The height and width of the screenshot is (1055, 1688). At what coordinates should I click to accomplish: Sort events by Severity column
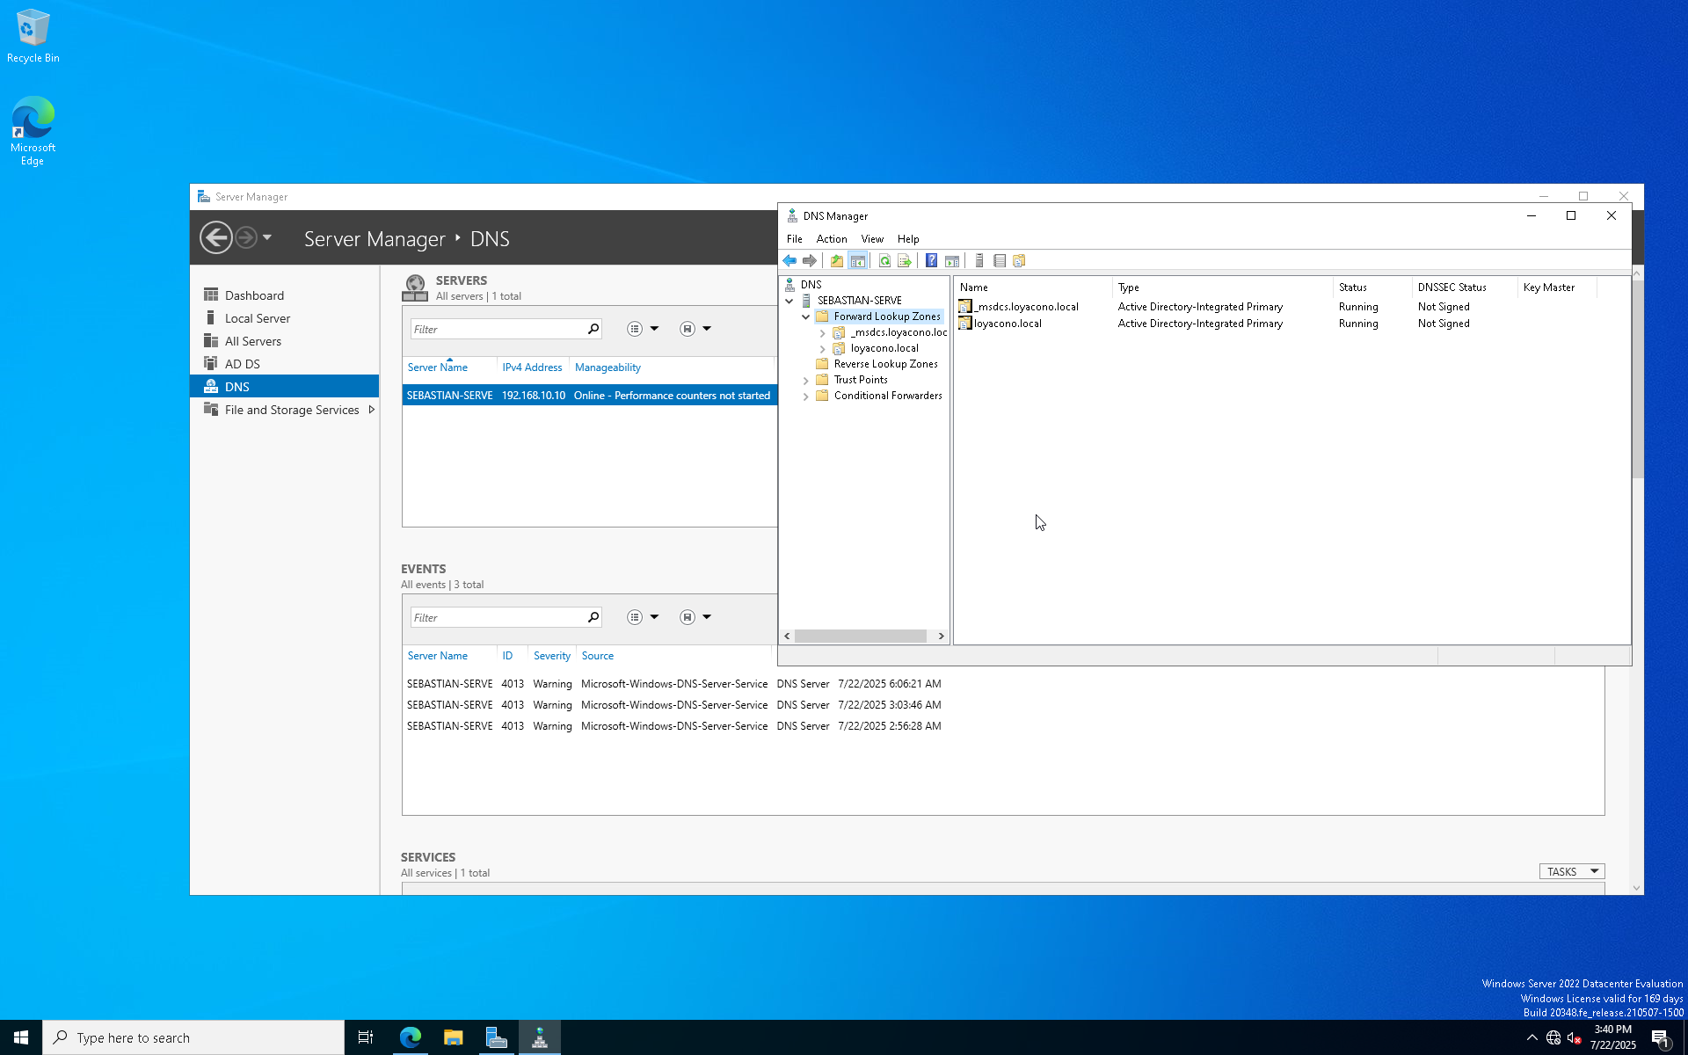[x=551, y=656]
